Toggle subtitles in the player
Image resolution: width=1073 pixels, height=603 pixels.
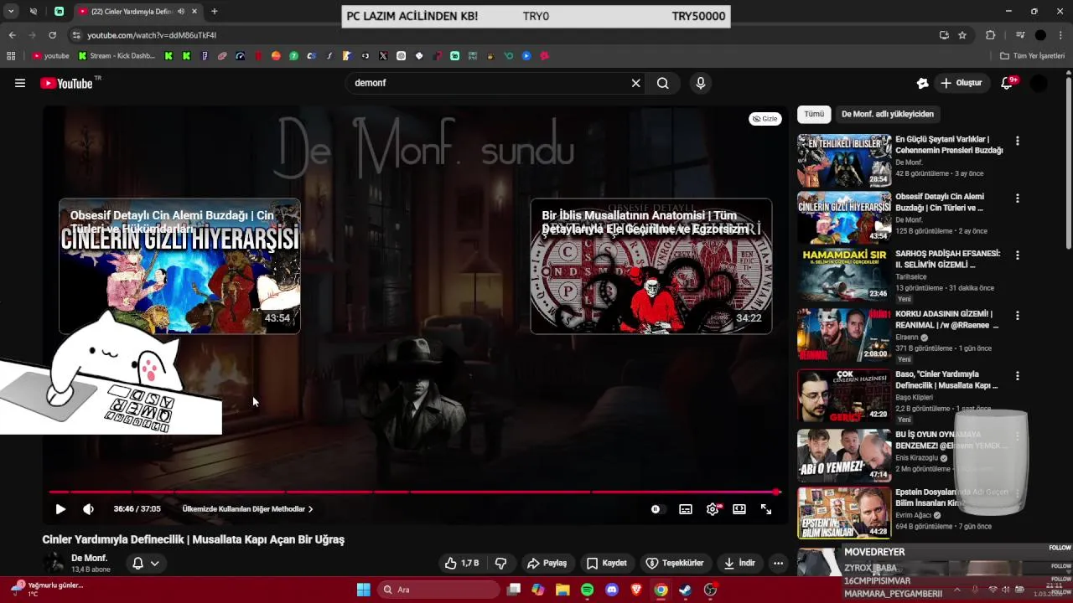pyautogui.click(x=686, y=509)
